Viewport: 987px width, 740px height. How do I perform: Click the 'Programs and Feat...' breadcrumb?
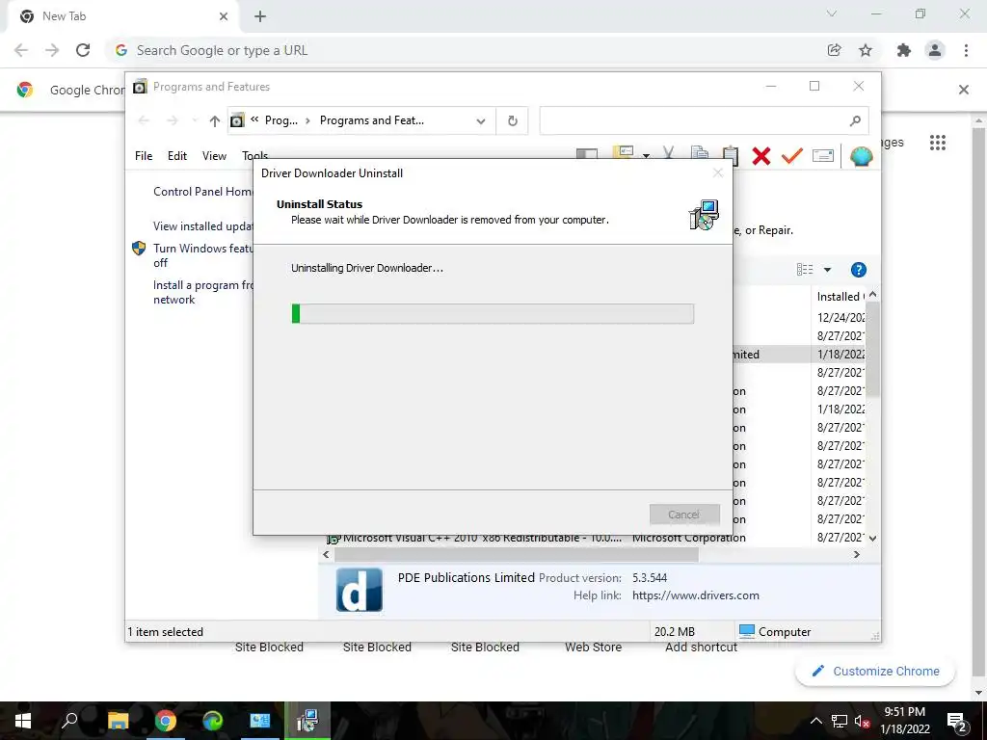tap(371, 120)
